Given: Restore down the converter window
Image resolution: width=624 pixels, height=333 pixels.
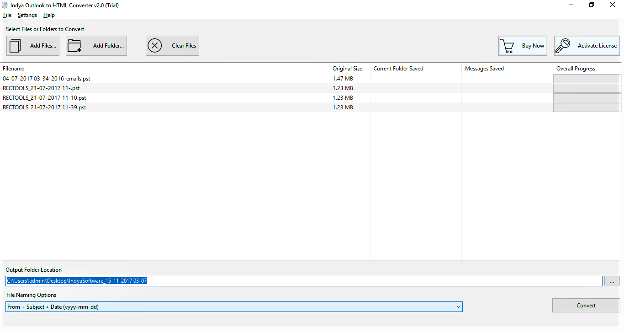Looking at the screenshot, I should (592, 5).
